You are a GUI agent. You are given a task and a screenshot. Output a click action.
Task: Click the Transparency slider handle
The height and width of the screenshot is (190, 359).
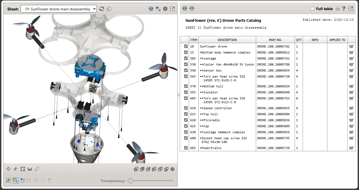(x=131, y=180)
